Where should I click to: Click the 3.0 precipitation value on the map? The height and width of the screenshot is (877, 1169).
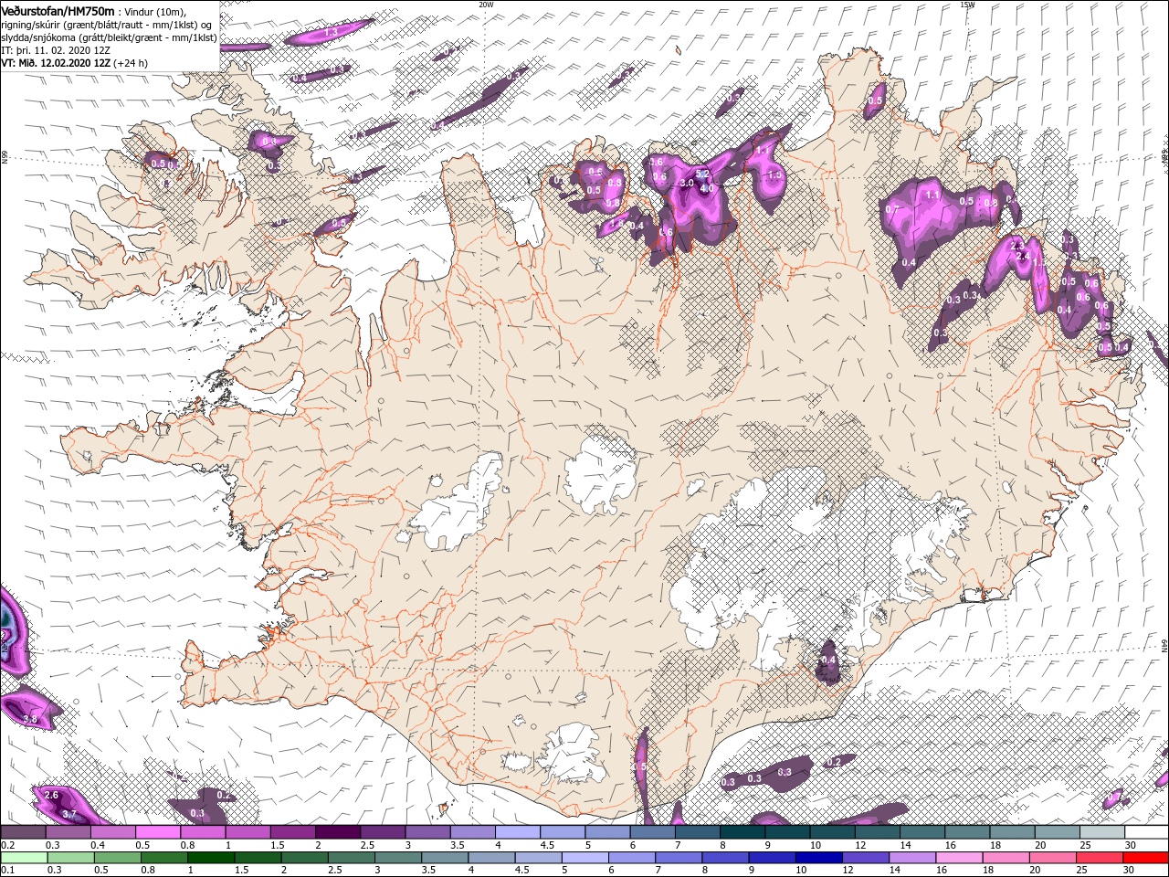[x=687, y=183]
